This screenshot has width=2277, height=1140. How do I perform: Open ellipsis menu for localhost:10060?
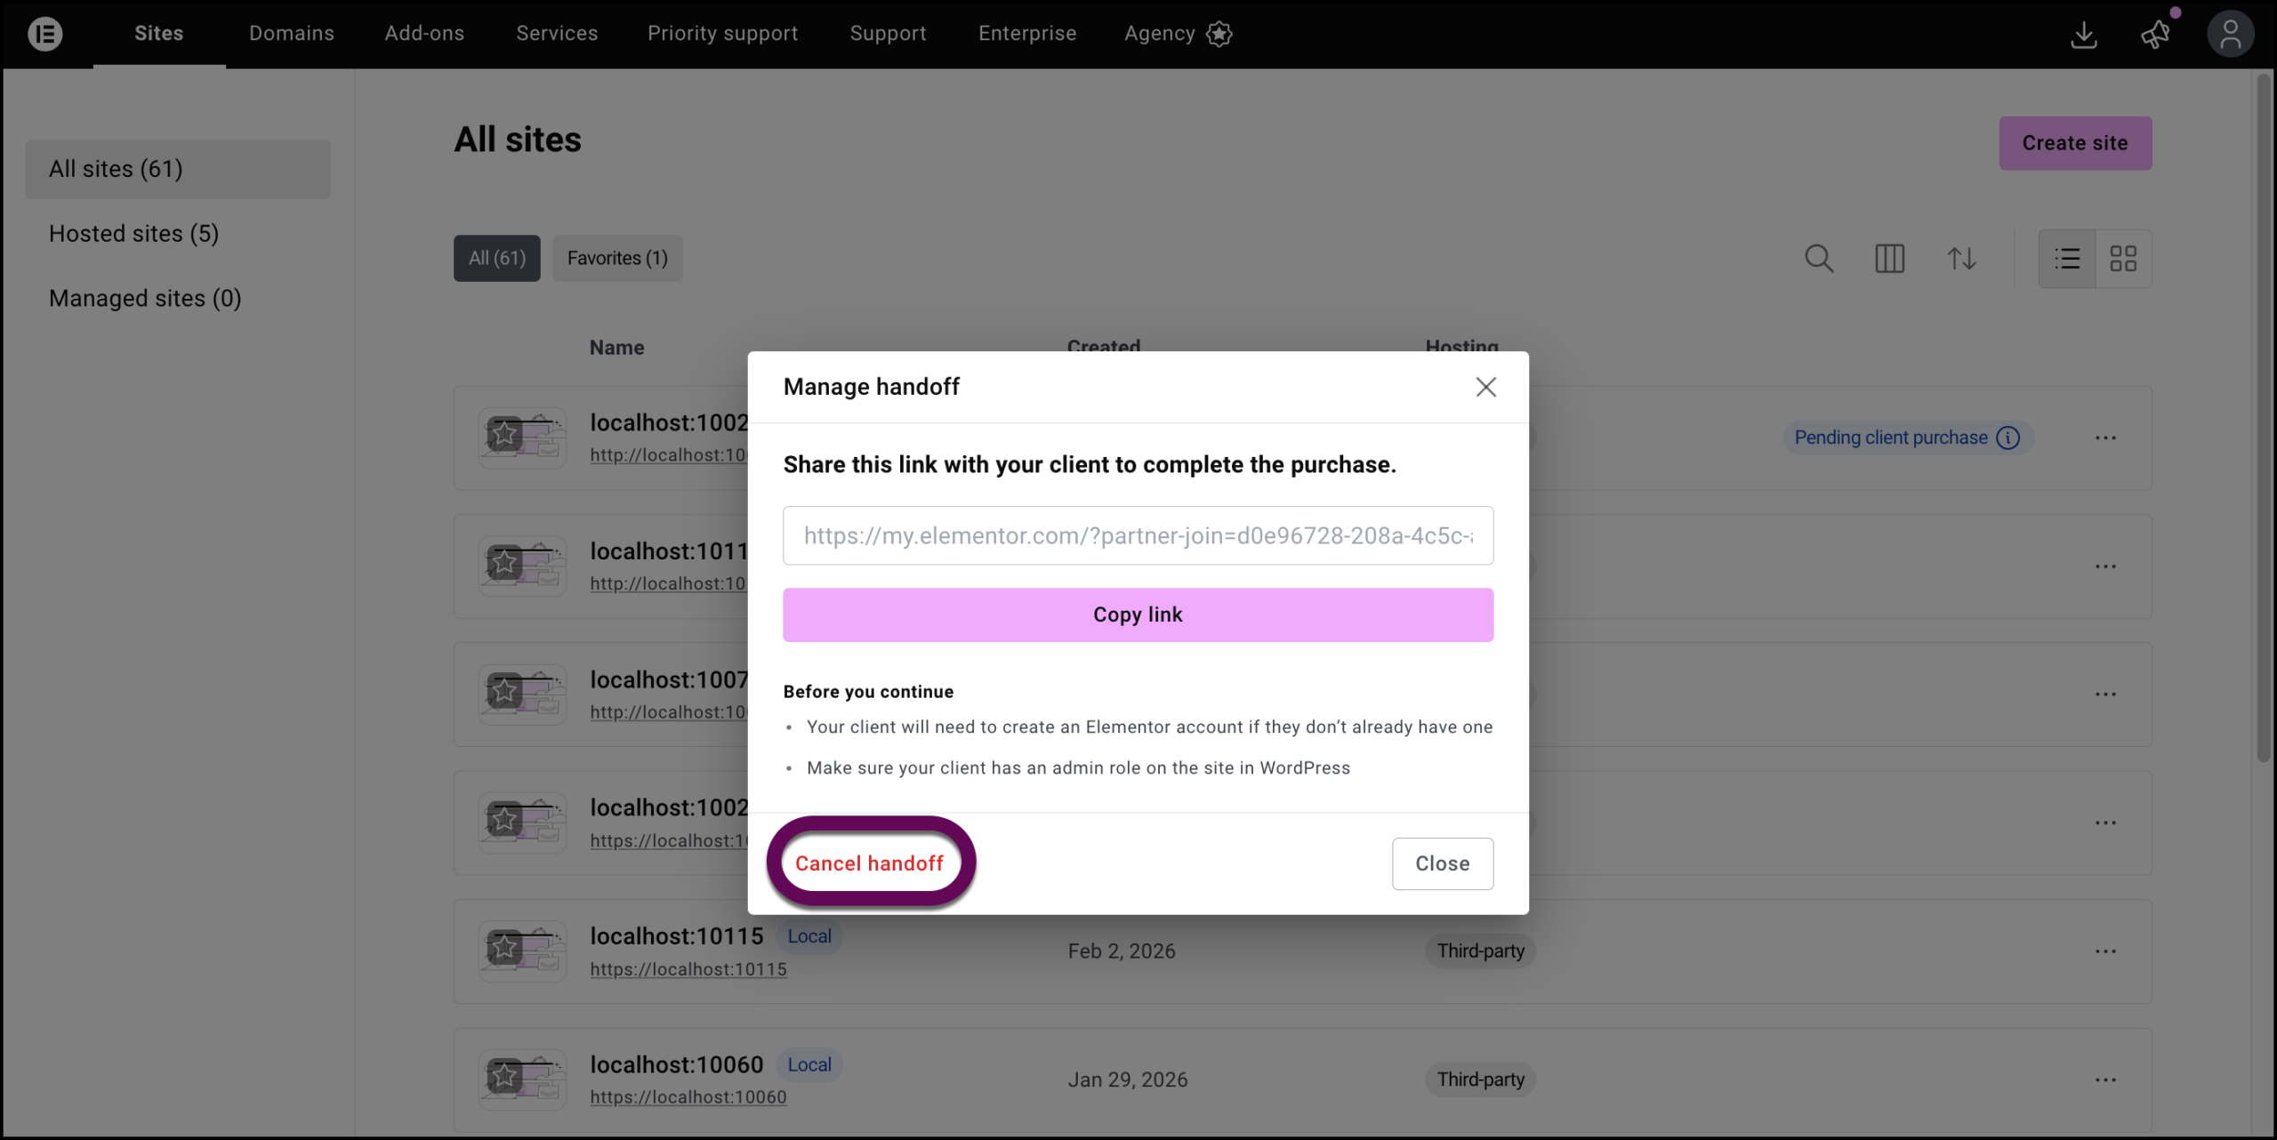(x=2106, y=1080)
